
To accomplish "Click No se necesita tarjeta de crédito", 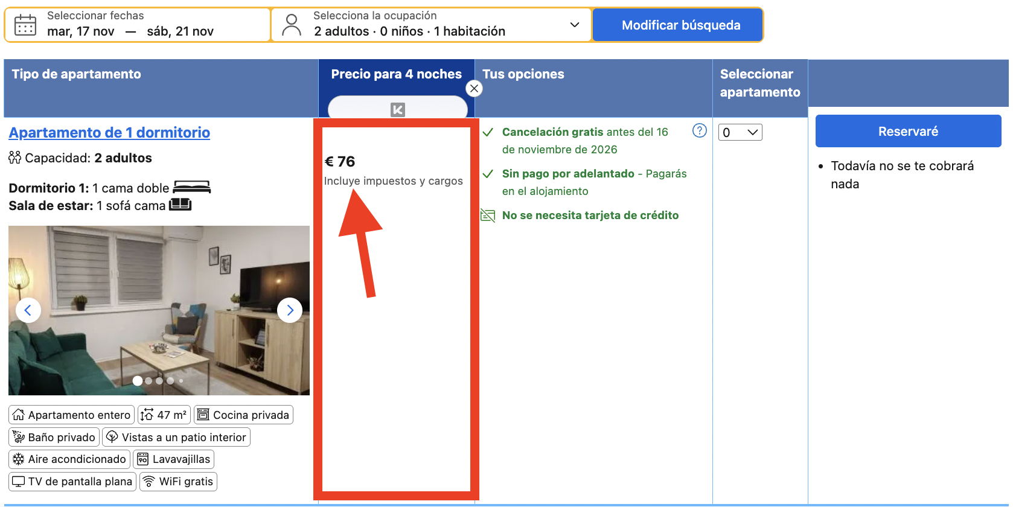I will click(x=590, y=215).
